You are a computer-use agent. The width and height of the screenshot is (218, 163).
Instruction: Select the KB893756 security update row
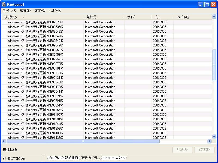click(x=107, y=22)
